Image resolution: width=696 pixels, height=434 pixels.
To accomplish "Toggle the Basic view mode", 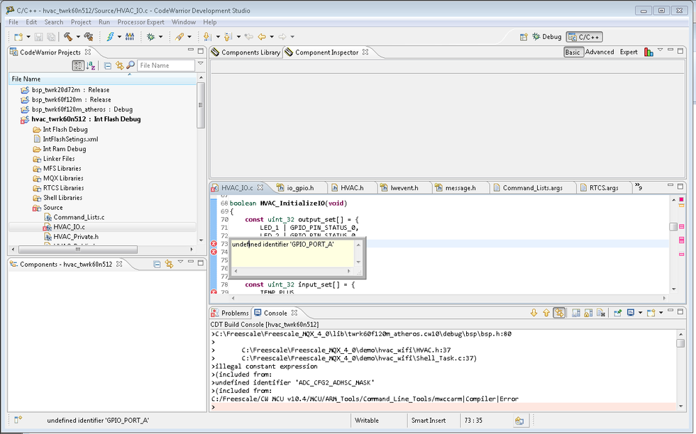I will click(x=572, y=52).
